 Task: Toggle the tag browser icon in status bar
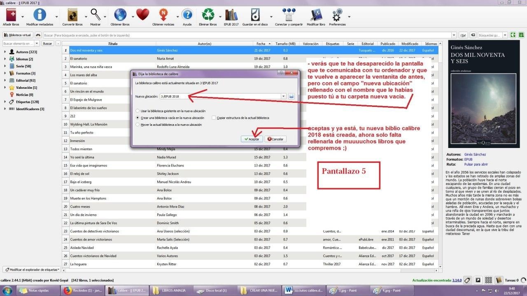pyautogui.click(x=467, y=280)
